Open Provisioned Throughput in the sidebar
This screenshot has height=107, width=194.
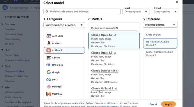[x=18, y=102]
